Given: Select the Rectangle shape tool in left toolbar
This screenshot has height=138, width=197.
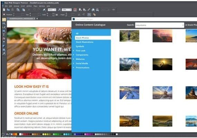Looking at the screenshot, I should click(4, 31).
